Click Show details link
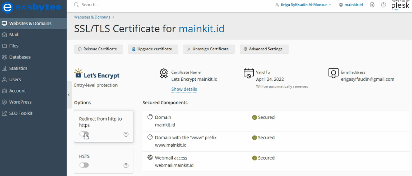Image resolution: width=412 pixels, height=176 pixels. (x=184, y=89)
